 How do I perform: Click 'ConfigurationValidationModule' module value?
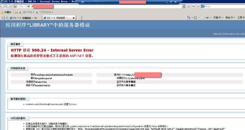click(x=54, y=75)
